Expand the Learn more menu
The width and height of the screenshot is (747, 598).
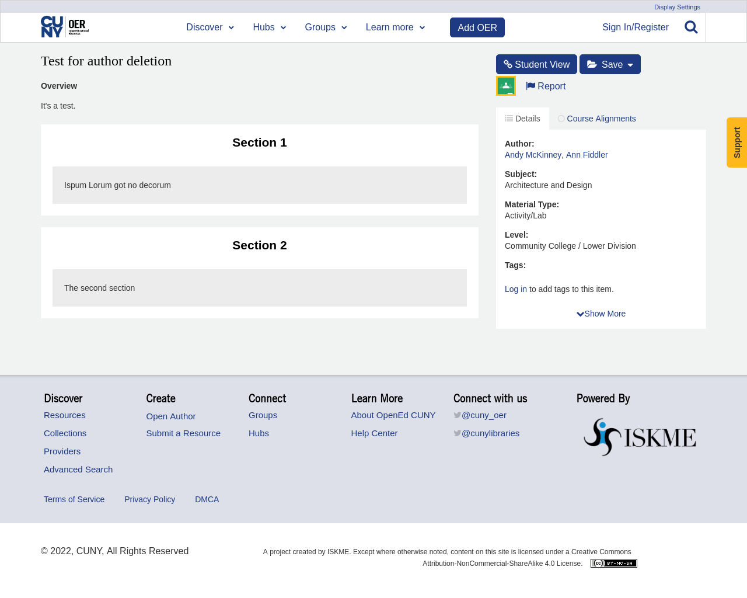point(395,27)
